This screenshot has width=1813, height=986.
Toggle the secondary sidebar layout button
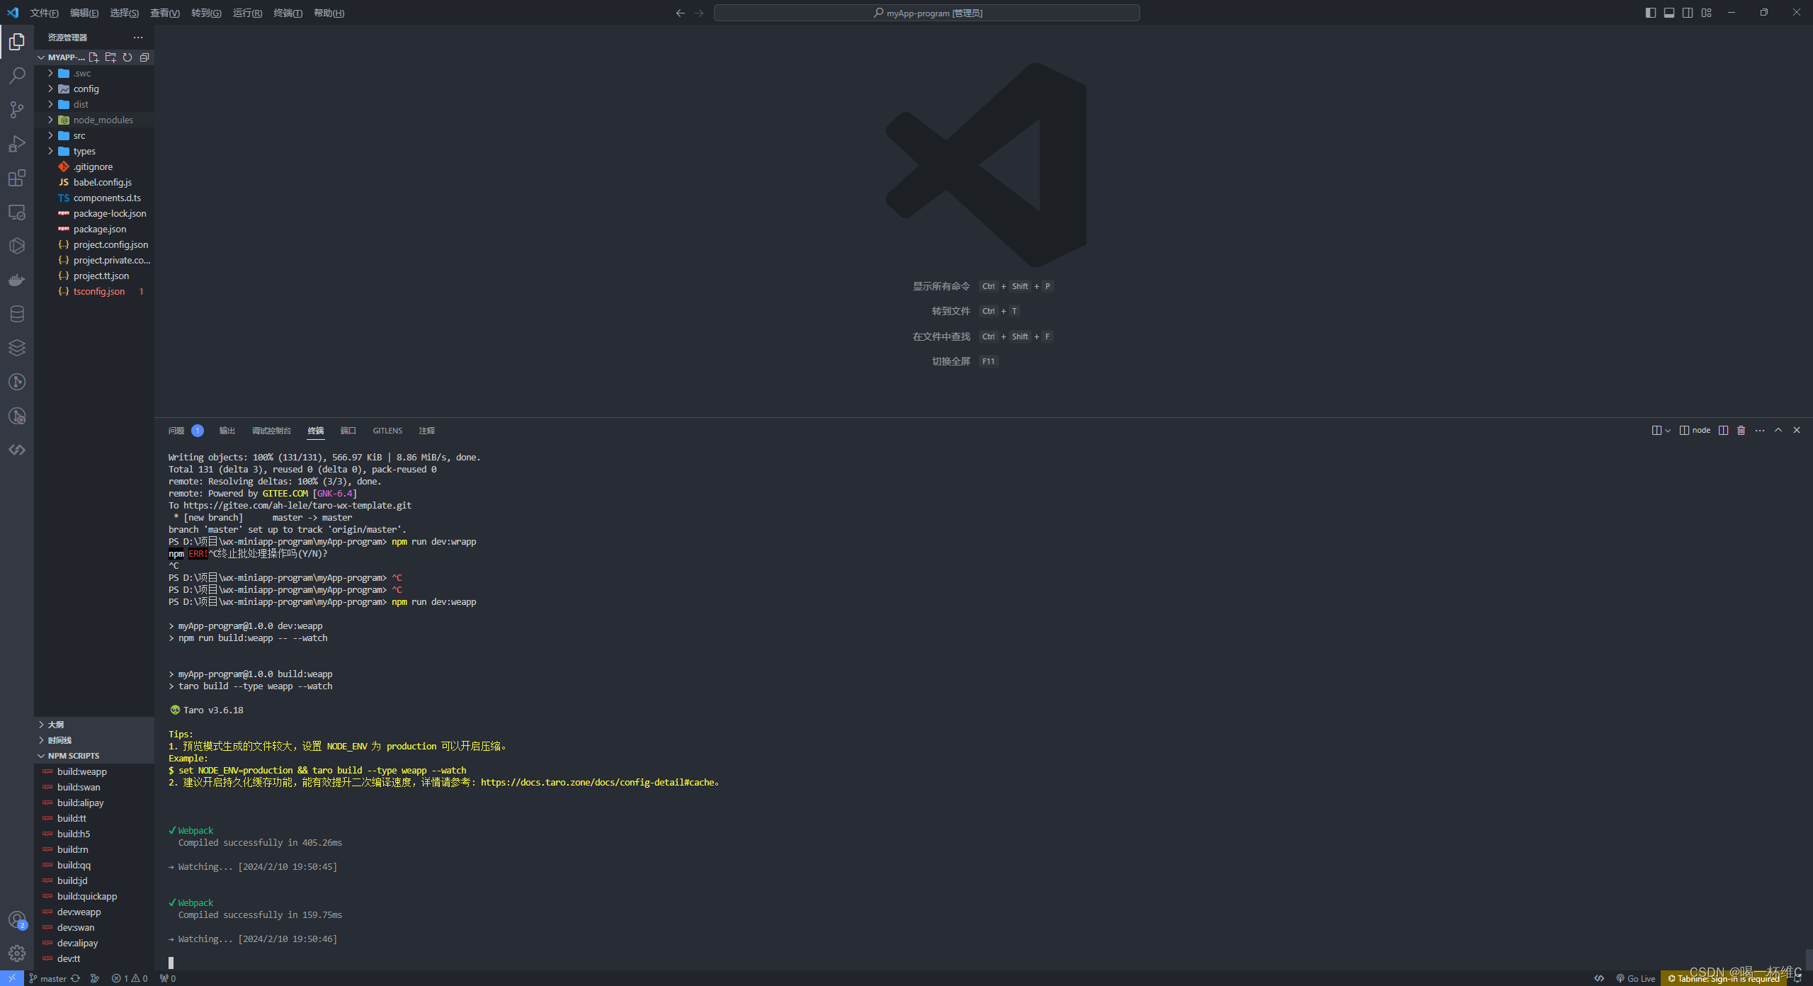point(1688,13)
